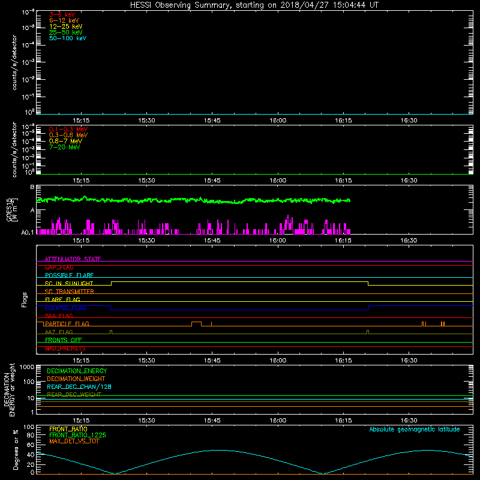This screenshot has width=480, height=480.
Task: Click the DECIMATION_ENERGY legend label
Action: click(77, 371)
